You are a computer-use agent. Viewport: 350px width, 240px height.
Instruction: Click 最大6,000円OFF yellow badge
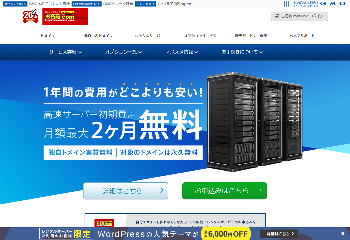[226, 234]
